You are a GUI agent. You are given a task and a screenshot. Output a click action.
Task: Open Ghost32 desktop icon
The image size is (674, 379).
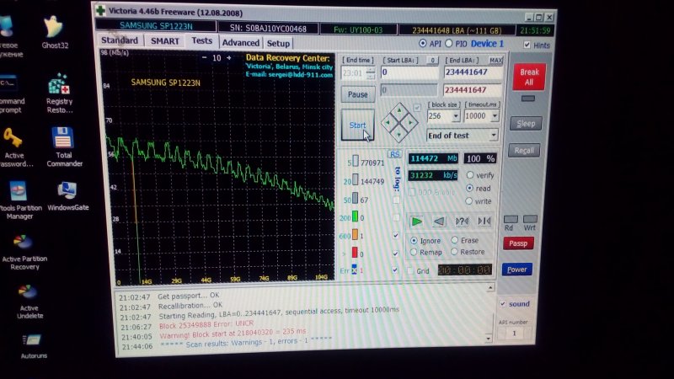(57, 29)
